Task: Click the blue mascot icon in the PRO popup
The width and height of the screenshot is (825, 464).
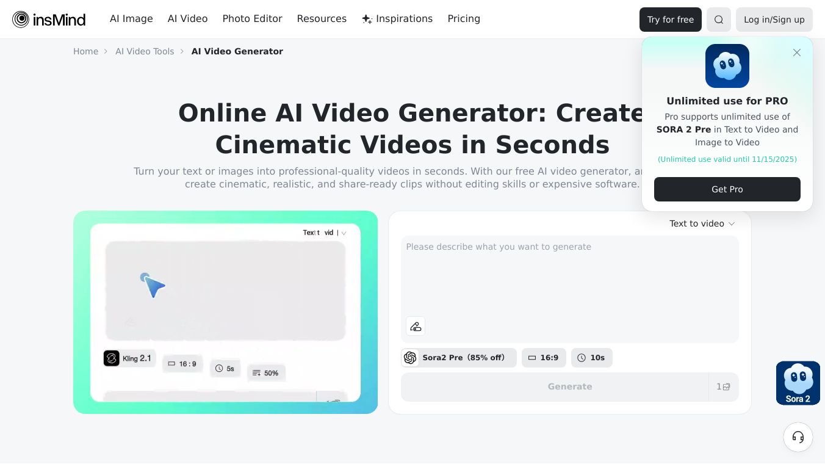Action: 727,66
